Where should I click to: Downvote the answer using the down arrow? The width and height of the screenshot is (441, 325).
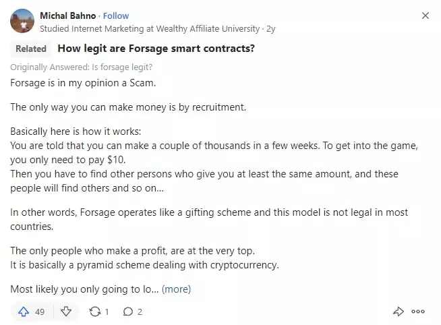[66, 312]
